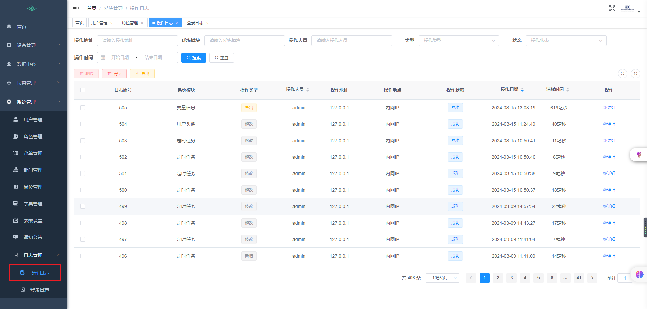647x309 pixels.
Task: Expand 设备管理 submenu chevron
Action: 59,45
